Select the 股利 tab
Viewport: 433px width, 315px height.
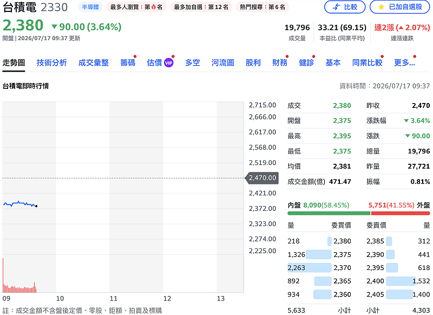coord(253,63)
